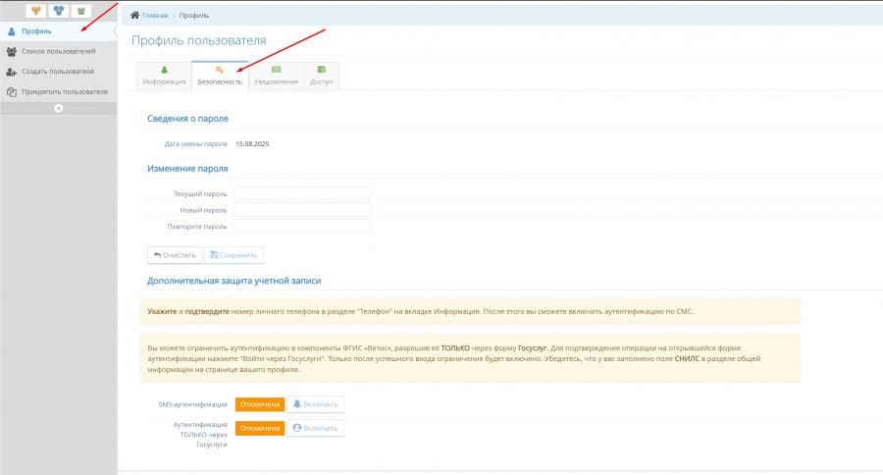This screenshot has height=475, width=883.
Task: Click the Прикрепить пользователя sidebar icon
Action: tap(12, 91)
